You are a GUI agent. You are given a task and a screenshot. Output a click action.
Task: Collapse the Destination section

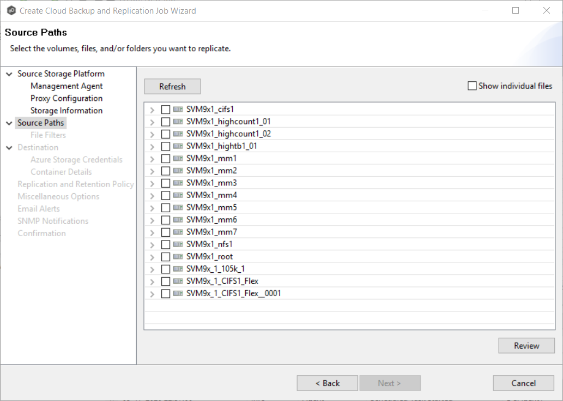tap(9, 147)
